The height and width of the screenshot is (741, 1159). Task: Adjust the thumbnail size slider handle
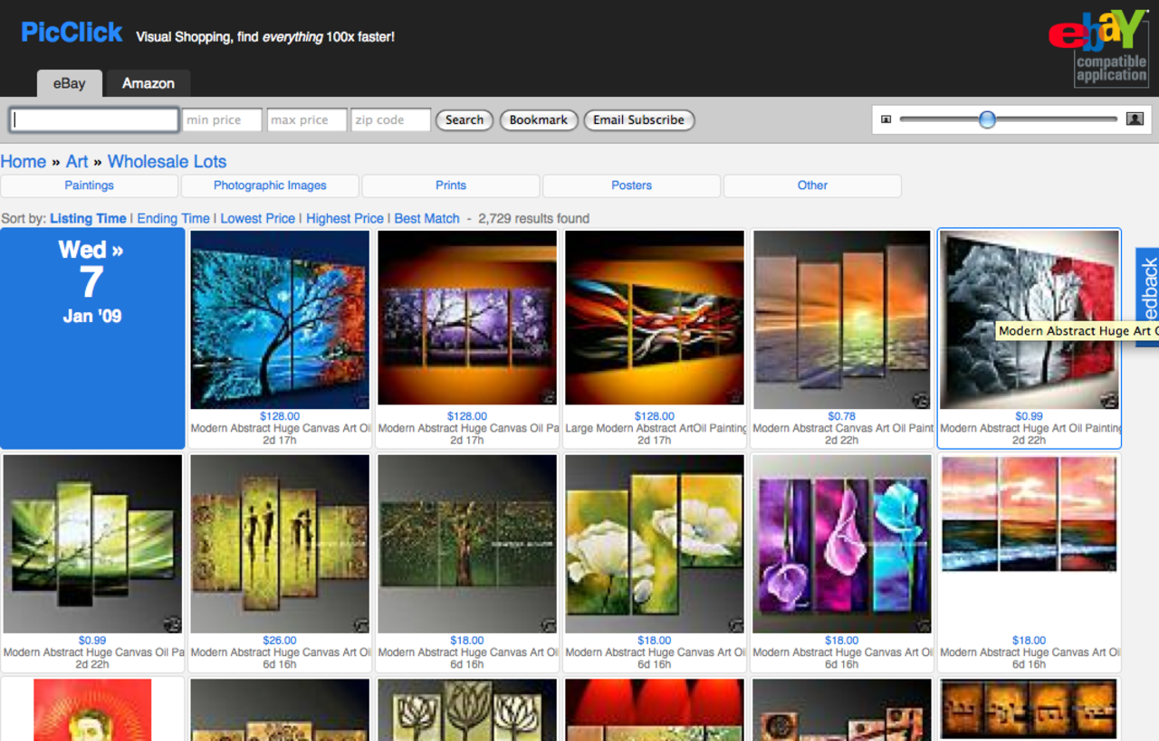point(987,119)
